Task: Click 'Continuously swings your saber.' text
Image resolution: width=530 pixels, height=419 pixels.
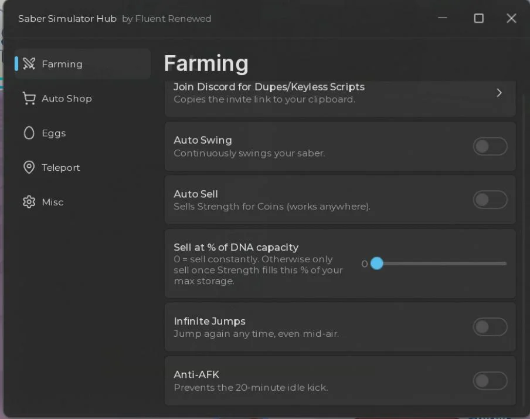Action: 249,153
